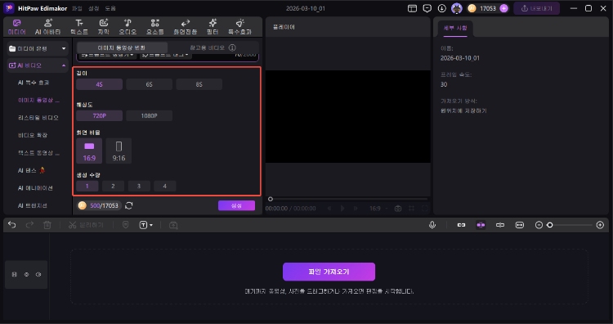Open the Filters (필터) tab

pyautogui.click(x=213, y=27)
